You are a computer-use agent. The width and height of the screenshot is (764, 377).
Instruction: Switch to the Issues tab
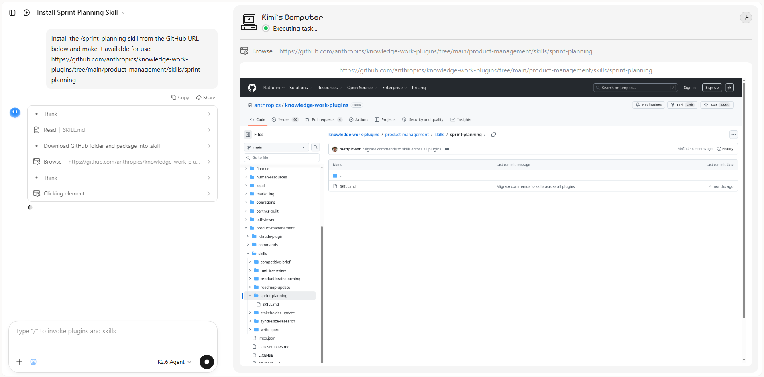[x=285, y=120]
